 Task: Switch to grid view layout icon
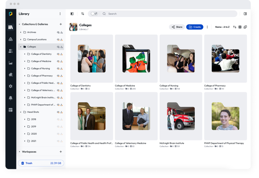click(x=240, y=27)
